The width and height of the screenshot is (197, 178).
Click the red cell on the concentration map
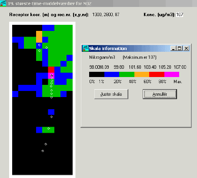[x=51, y=70]
